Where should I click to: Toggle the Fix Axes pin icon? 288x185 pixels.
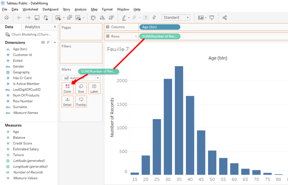(x=154, y=17)
